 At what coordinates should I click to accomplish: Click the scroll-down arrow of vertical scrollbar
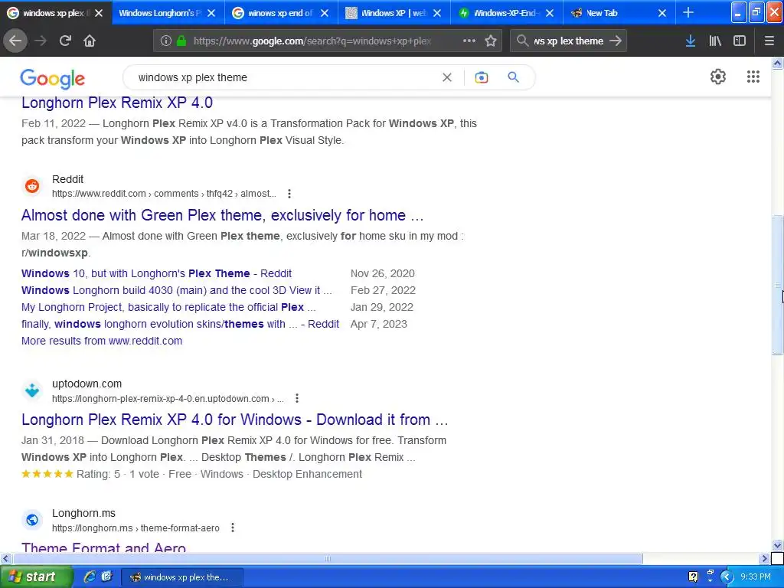pos(777,545)
